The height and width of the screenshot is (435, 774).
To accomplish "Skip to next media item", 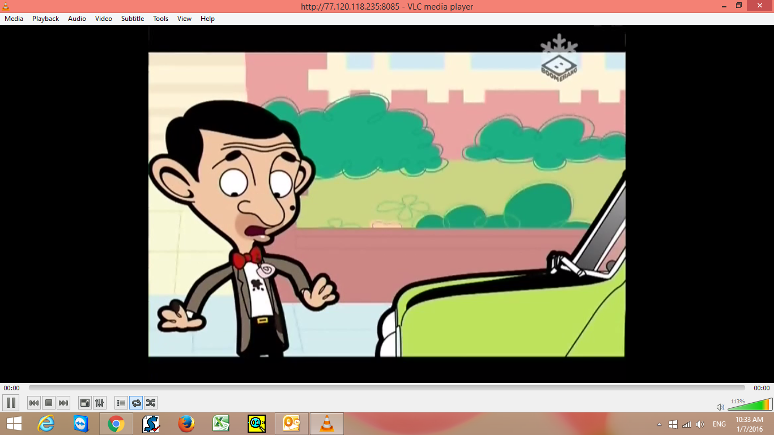I will pos(63,403).
